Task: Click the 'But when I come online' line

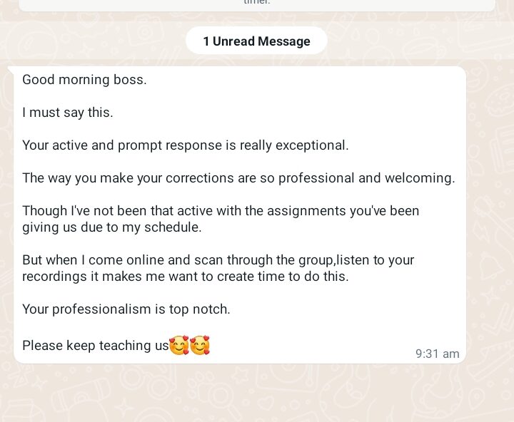Action: [218, 260]
